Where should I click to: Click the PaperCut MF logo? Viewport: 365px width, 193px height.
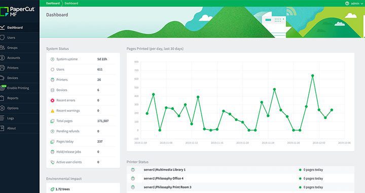[x=17, y=11]
